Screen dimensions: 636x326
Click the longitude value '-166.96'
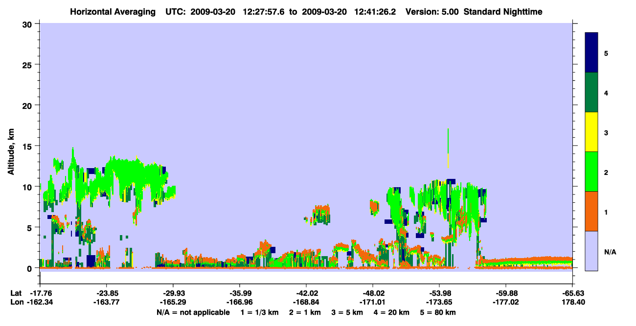[239, 302]
